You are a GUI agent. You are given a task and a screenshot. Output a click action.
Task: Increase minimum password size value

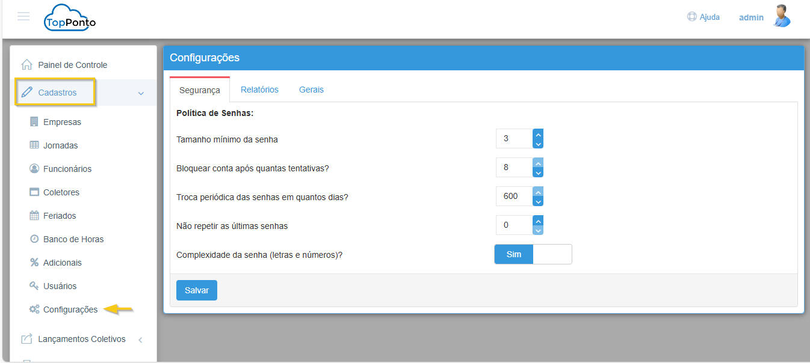[538, 134]
